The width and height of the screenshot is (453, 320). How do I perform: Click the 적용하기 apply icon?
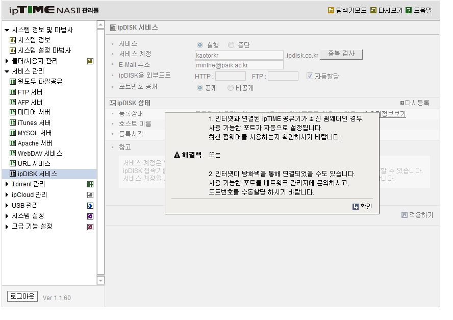pyautogui.click(x=405, y=215)
